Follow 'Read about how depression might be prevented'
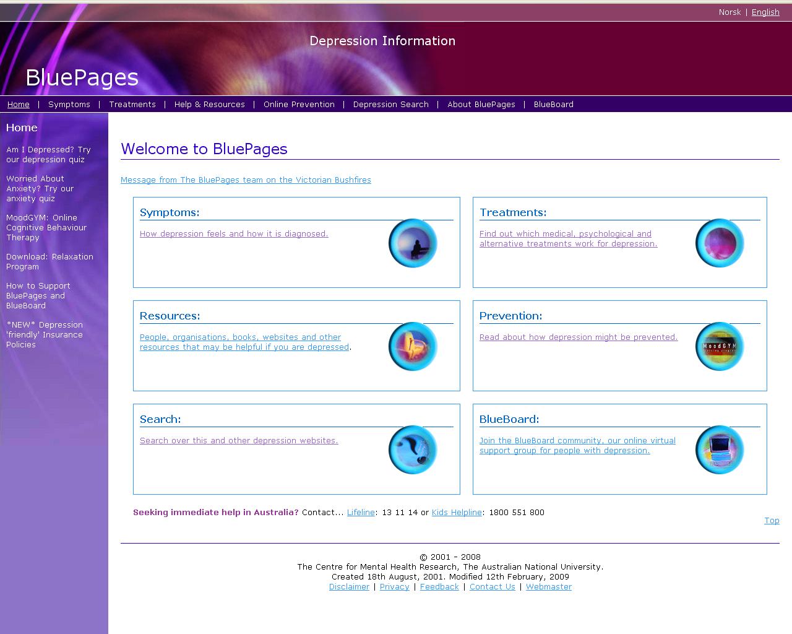 click(x=579, y=337)
